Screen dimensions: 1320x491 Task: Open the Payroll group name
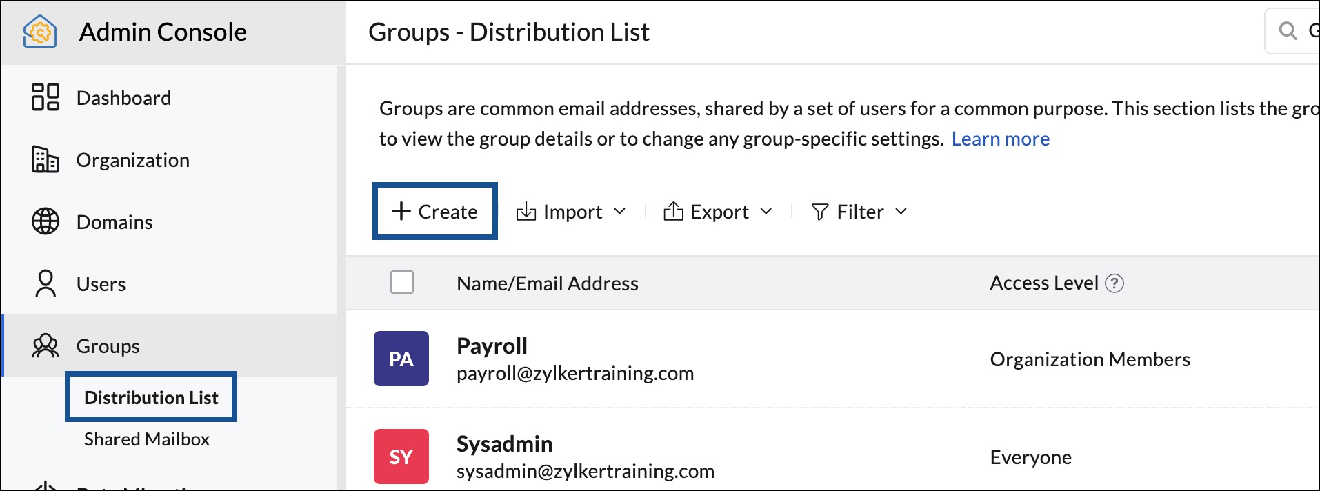point(492,345)
